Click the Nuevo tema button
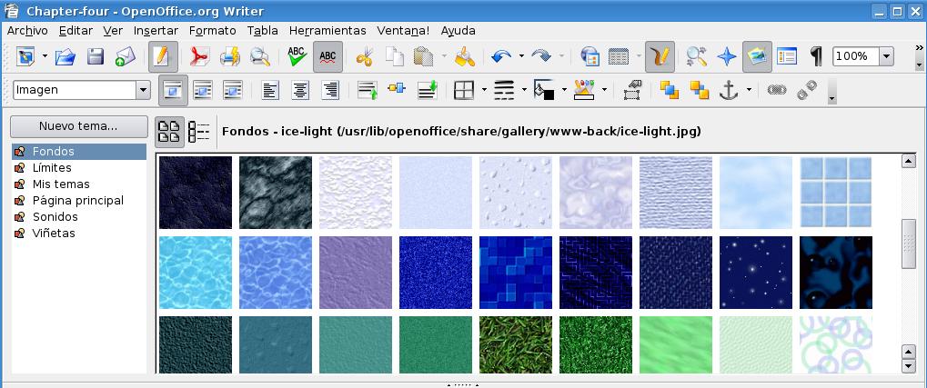927x388 pixels. coord(78,126)
